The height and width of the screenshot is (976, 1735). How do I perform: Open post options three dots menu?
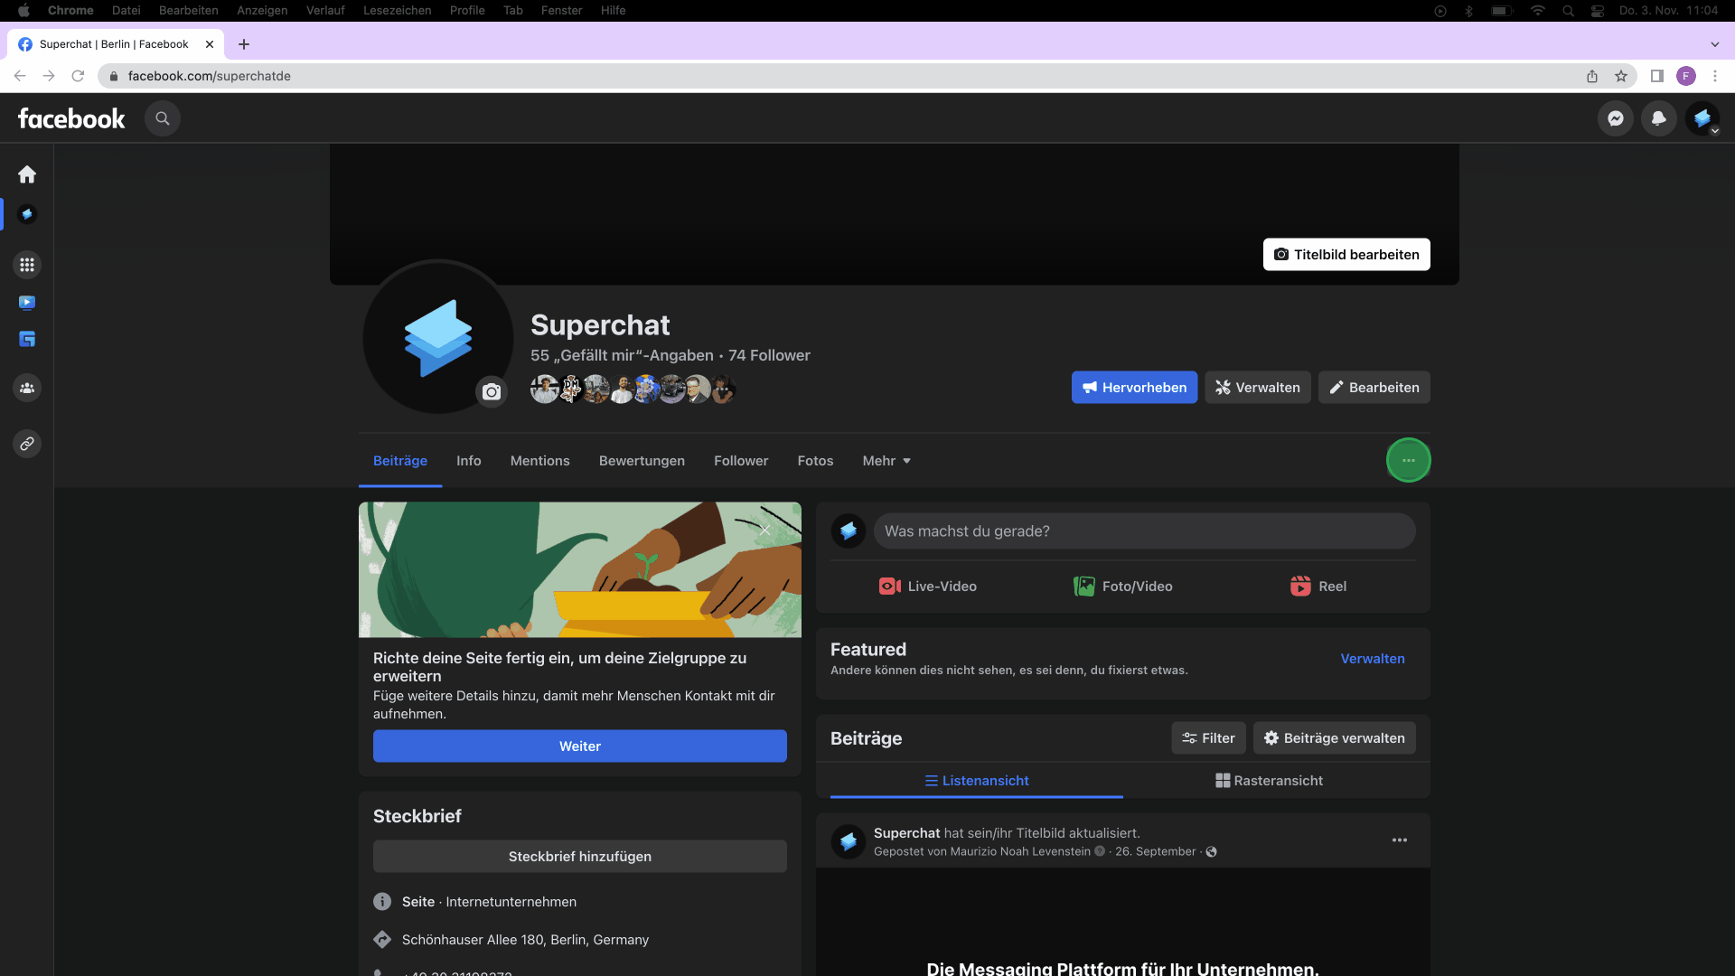point(1399,840)
